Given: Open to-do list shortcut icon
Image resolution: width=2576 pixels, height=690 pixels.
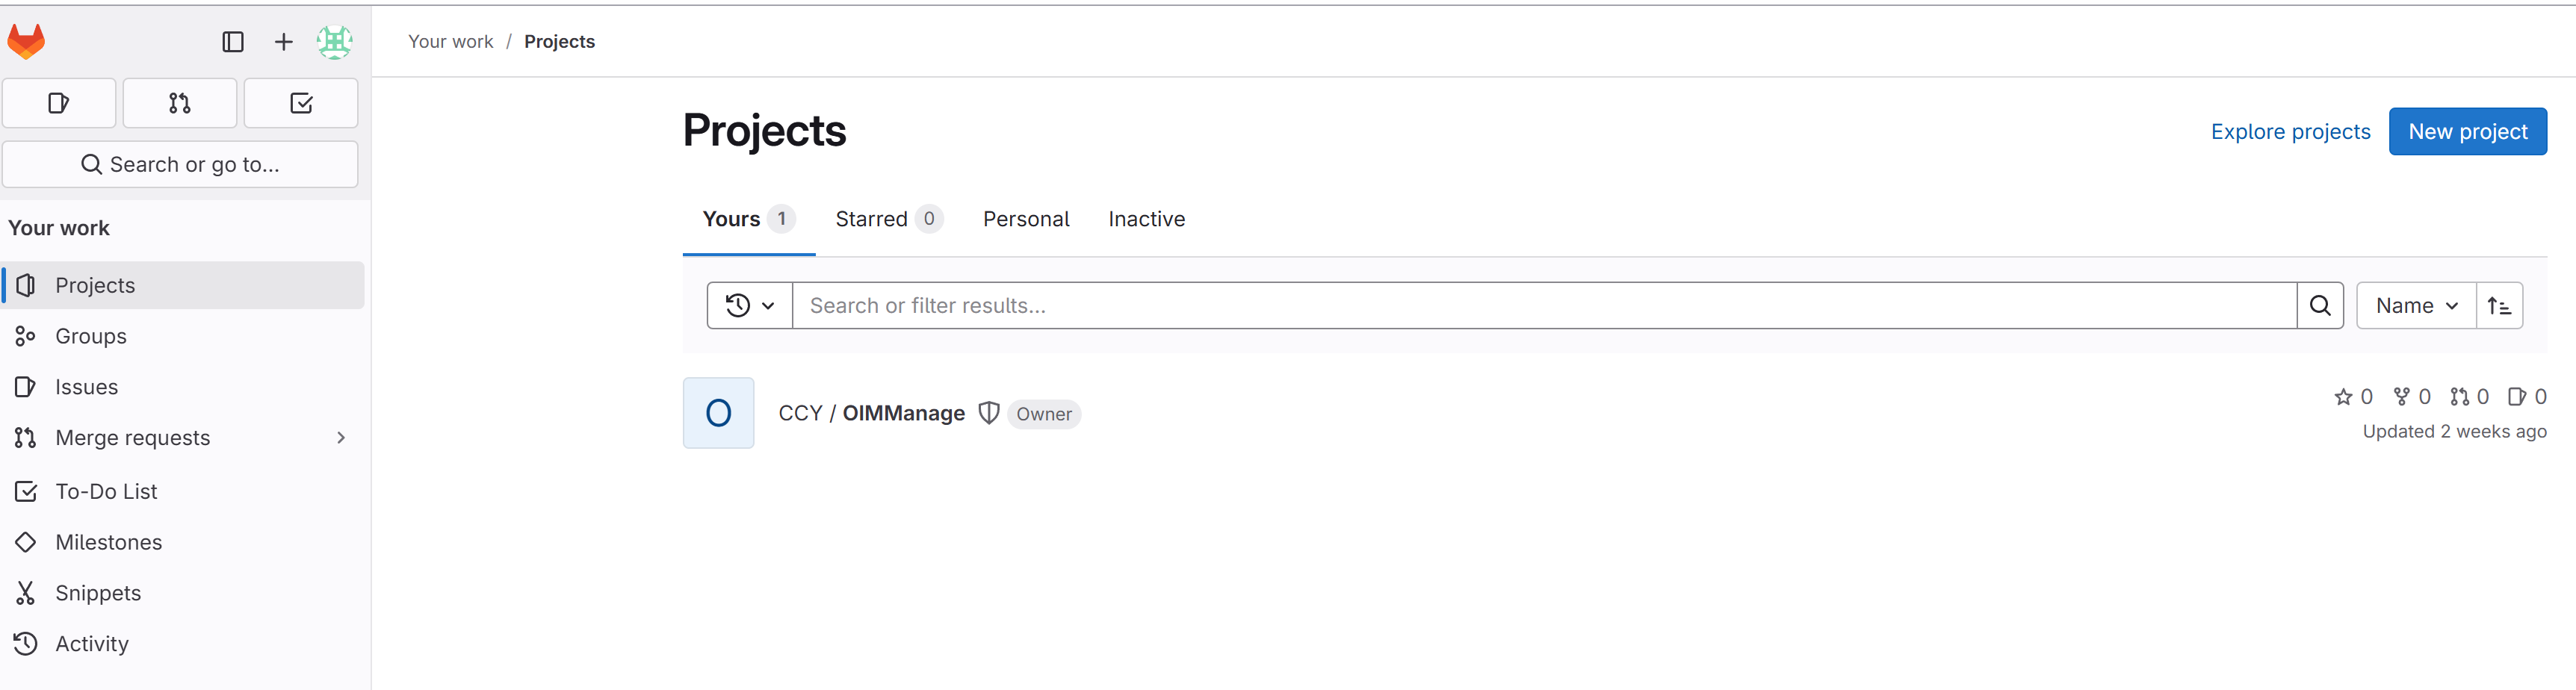Looking at the screenshot, I should click(301, 103).
